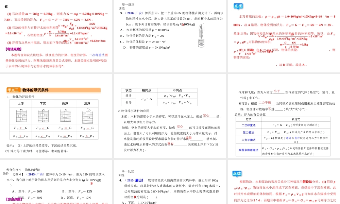Click the 漂浮 beaker diagram in the four-column table
This screenshot has height=204, width=340.
pyautogui.click(x=88, y=116)
